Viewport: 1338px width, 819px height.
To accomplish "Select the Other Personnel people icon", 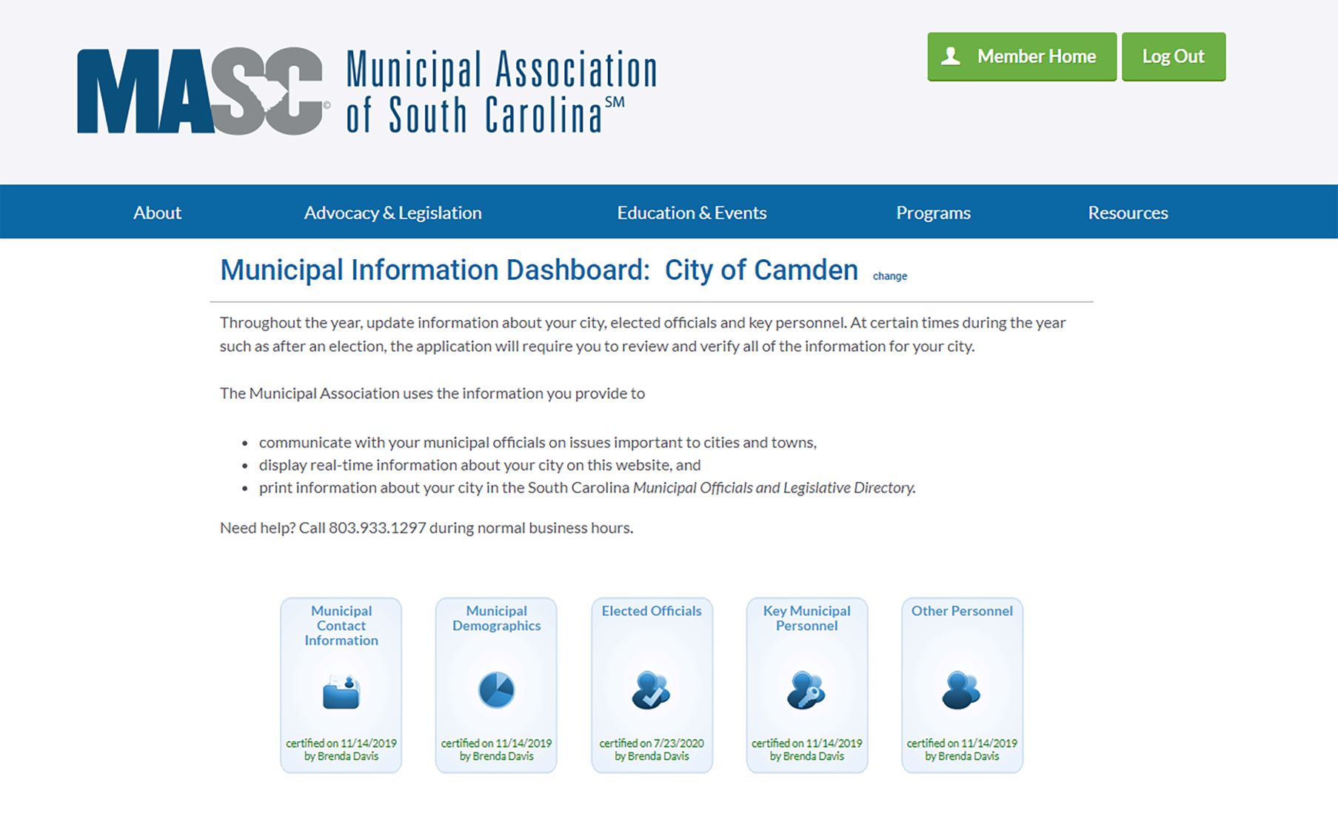I will coord(961,691).
